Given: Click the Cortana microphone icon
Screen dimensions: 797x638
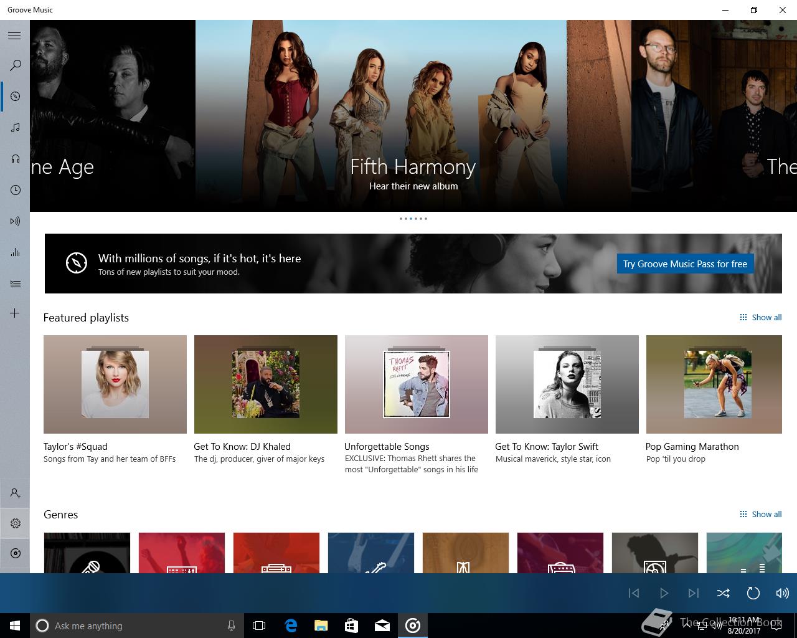Looking at the screenshot, I should (231, 626).
